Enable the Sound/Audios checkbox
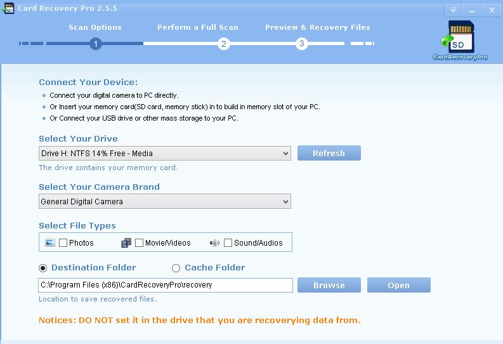The image size is (503, 344). [228, 242]
